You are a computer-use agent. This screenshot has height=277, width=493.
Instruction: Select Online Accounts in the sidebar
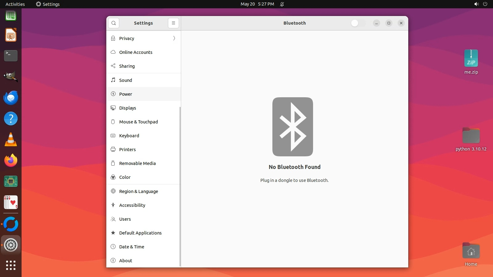pos(136,52)
